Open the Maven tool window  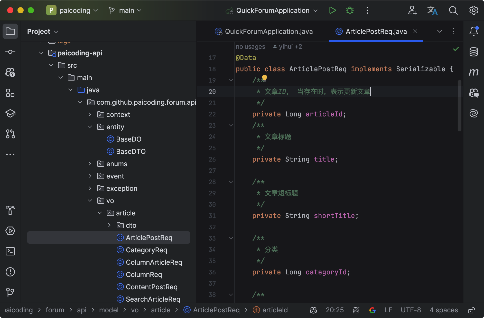click(473, 72)
